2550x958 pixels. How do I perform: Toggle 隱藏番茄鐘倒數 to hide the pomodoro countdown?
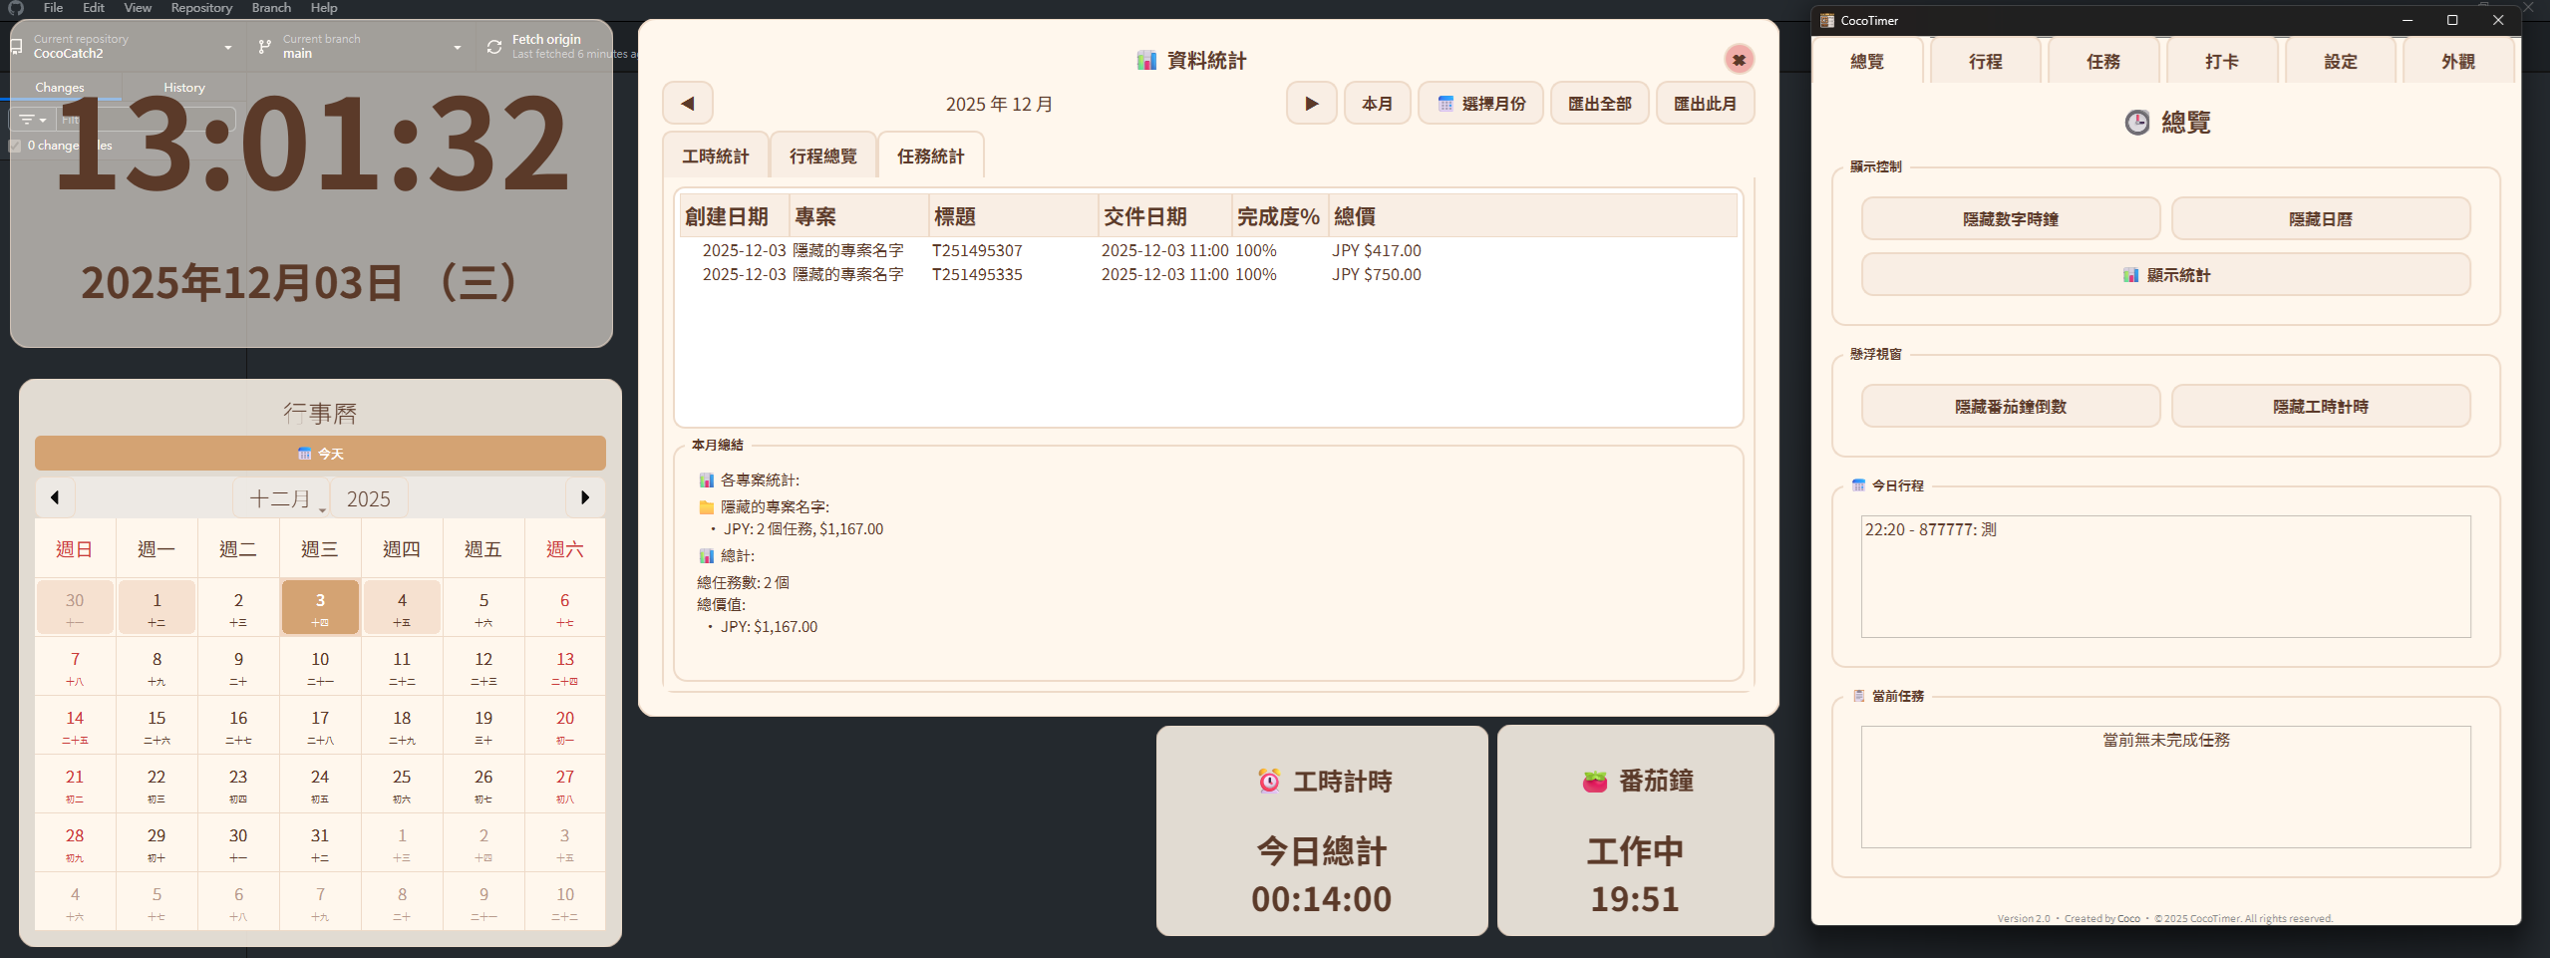pyautogui.click(x=2011, y=407)
